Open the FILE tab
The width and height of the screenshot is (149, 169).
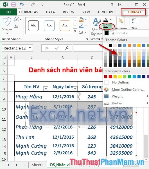click(8, 12)
